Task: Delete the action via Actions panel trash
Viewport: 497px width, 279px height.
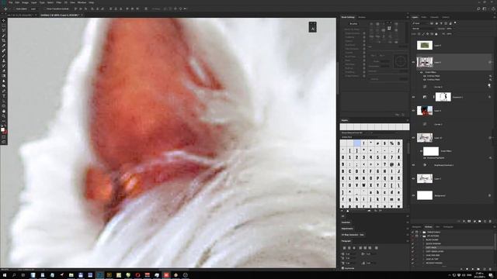Action: pyautogui.click(x=490, y=269)
